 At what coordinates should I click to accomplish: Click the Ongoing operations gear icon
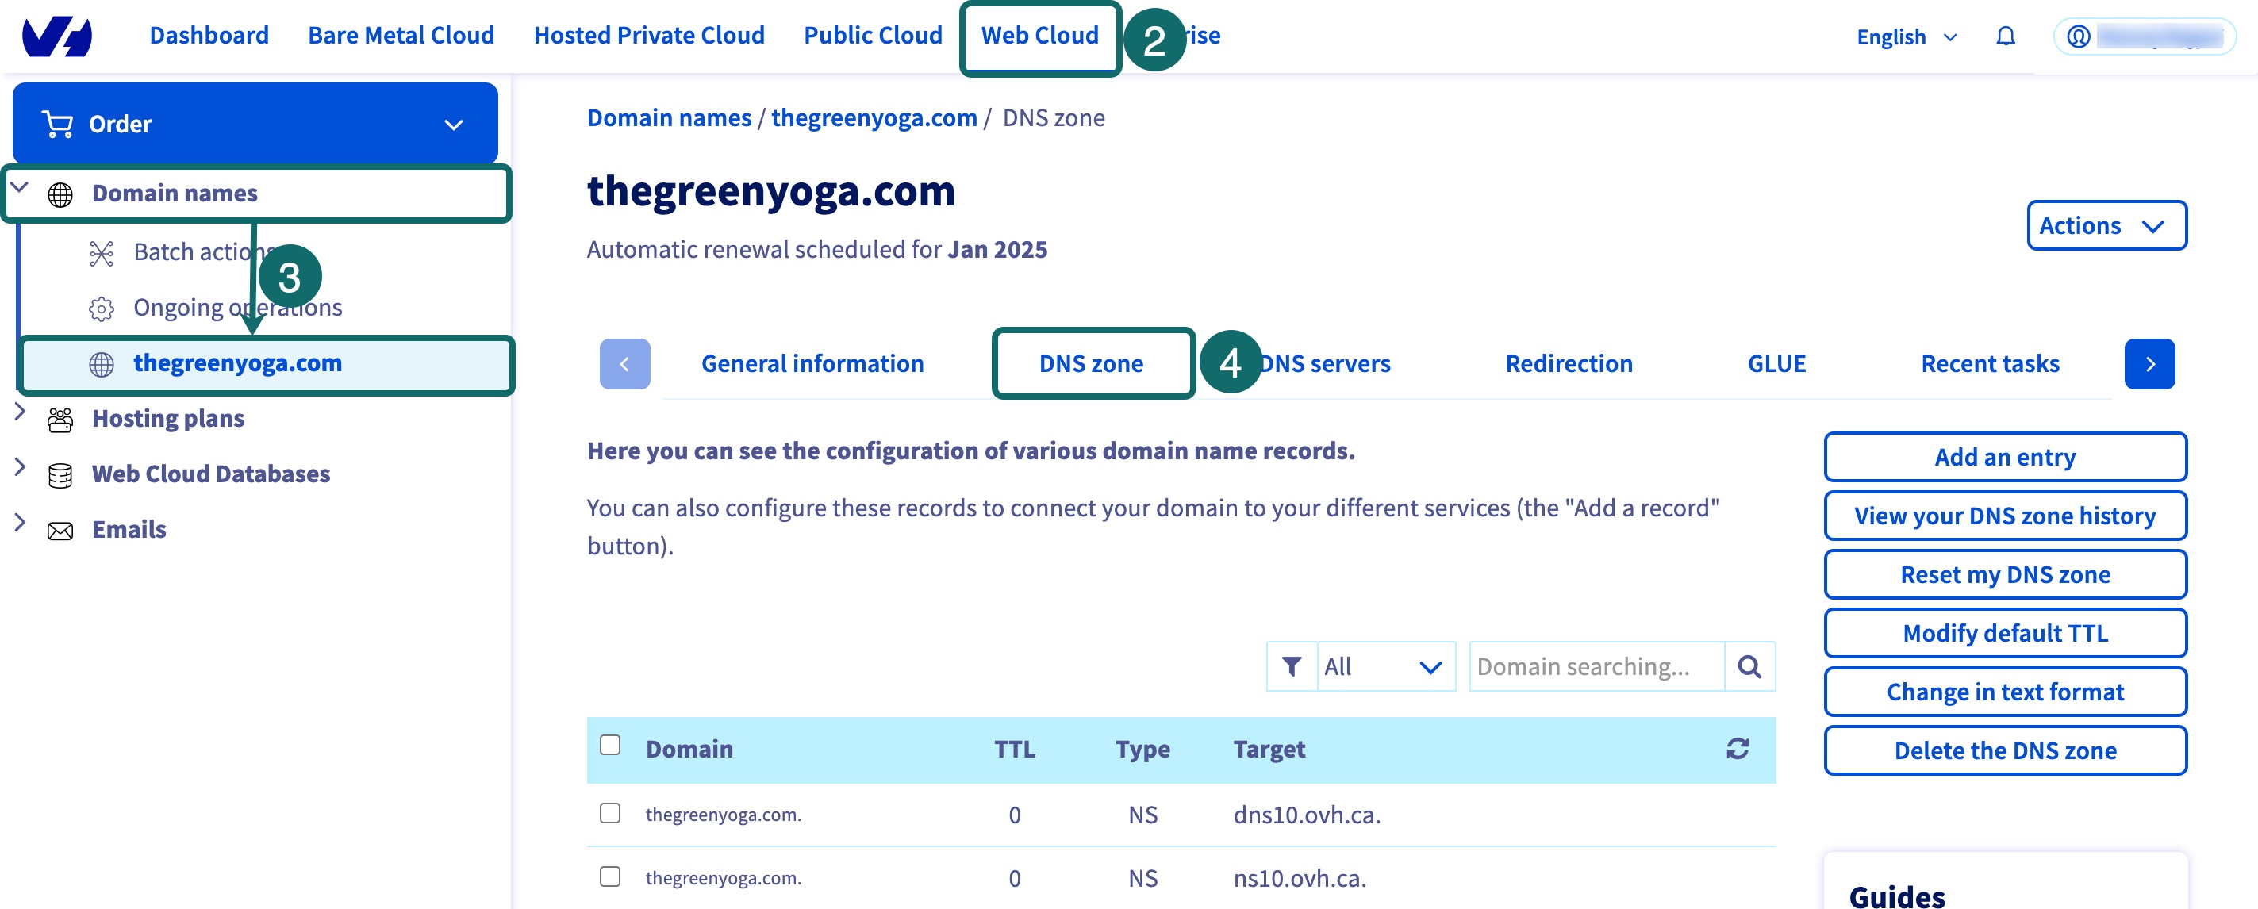102,309
